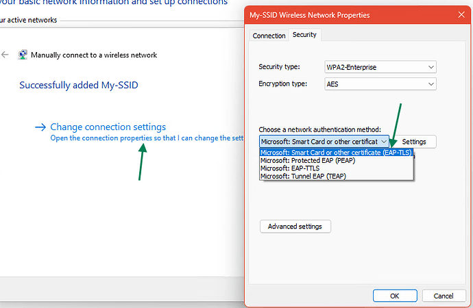Select the Security tab
This screenshot has height=308, width=473.
(304, 35)
